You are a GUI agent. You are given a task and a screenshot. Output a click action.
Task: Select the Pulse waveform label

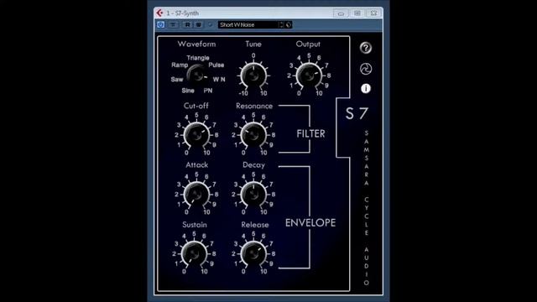point(216,65)
